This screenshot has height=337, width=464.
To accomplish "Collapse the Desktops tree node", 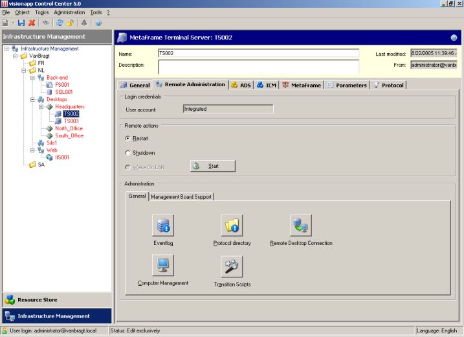I will tap(32, 99).
